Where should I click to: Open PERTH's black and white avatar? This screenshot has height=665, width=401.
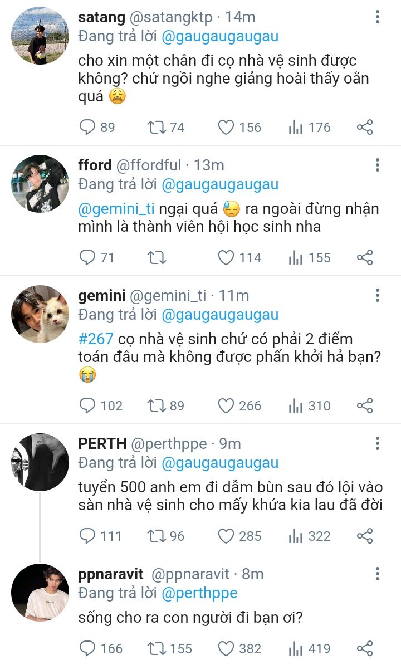[40, 462]
